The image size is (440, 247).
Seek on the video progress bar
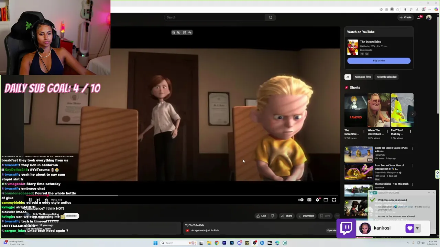pyautogui.click(x=182, y=195)
